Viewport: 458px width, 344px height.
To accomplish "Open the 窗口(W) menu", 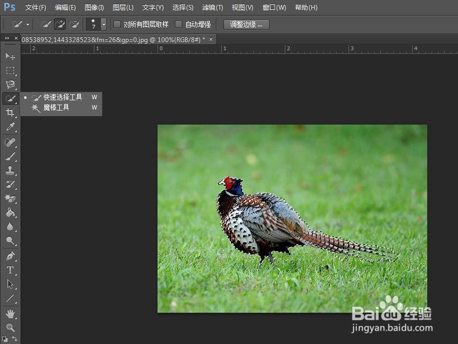I will 274,8.
